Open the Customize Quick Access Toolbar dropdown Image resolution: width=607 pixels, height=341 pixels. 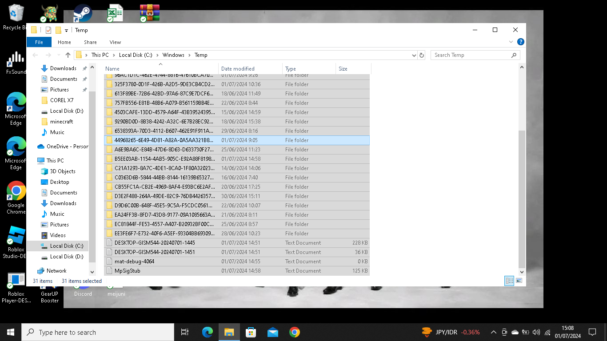pos(66,30)
